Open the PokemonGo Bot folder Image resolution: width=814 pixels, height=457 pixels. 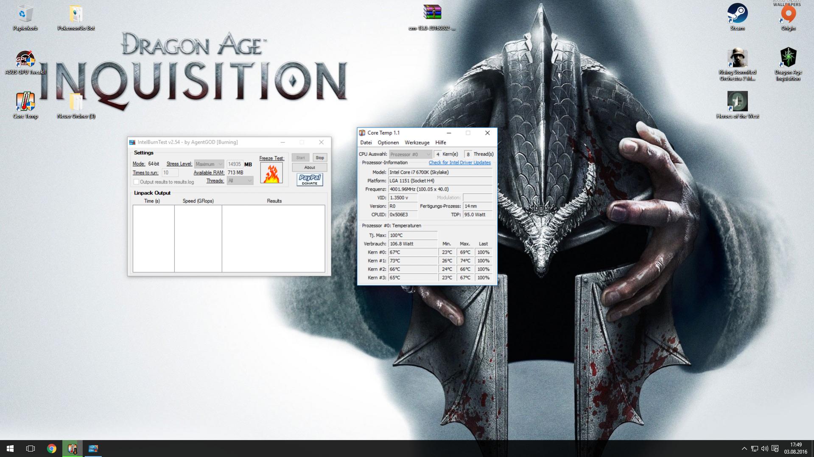(x=76, y=17)
